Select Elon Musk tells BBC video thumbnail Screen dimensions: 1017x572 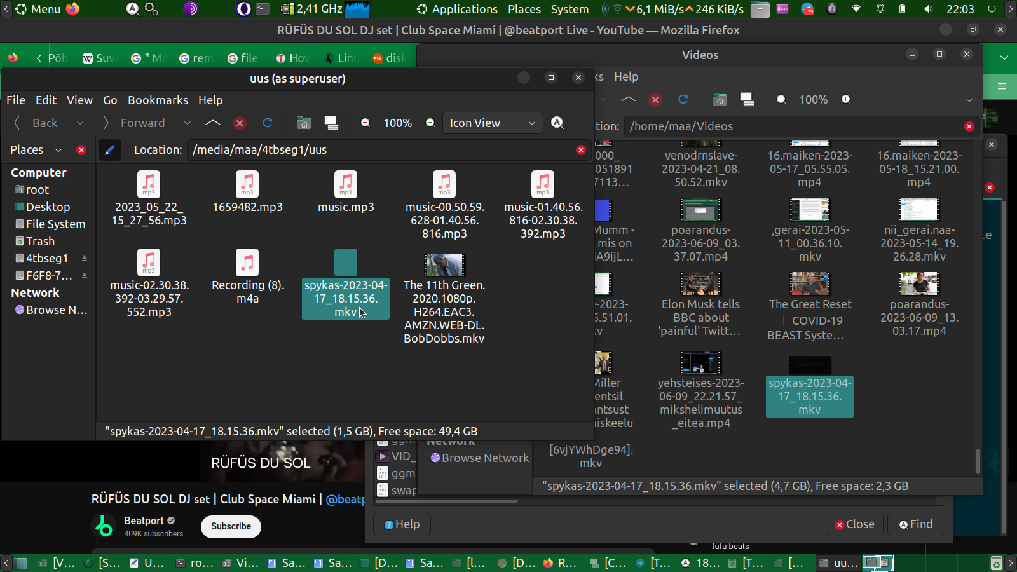tap(700, 283)
